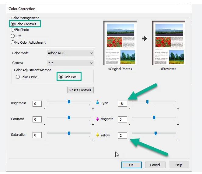
Task: Select the Color Controls radio button
Action: point(13,24)
